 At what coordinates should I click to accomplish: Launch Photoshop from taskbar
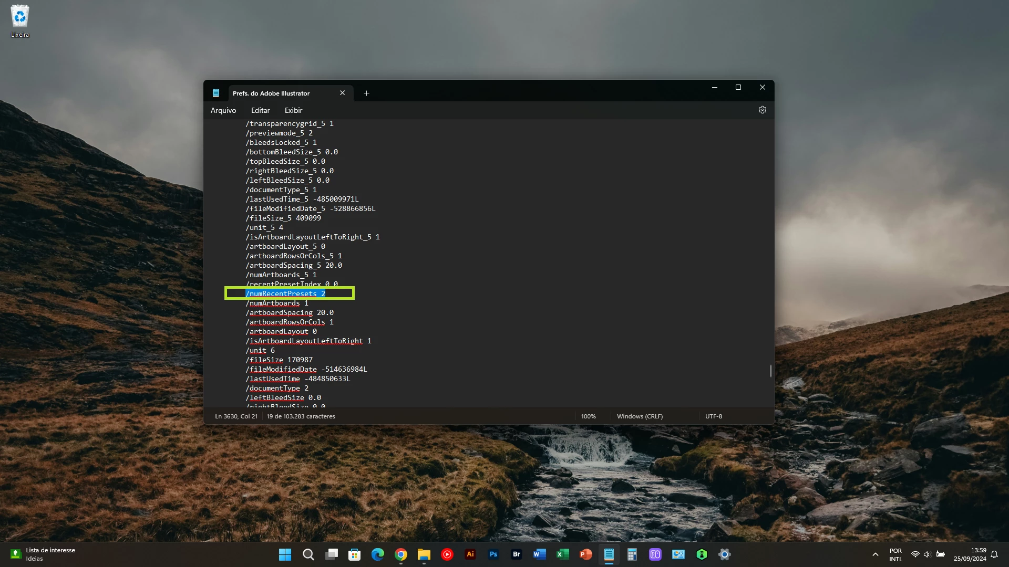coord(493,554)
